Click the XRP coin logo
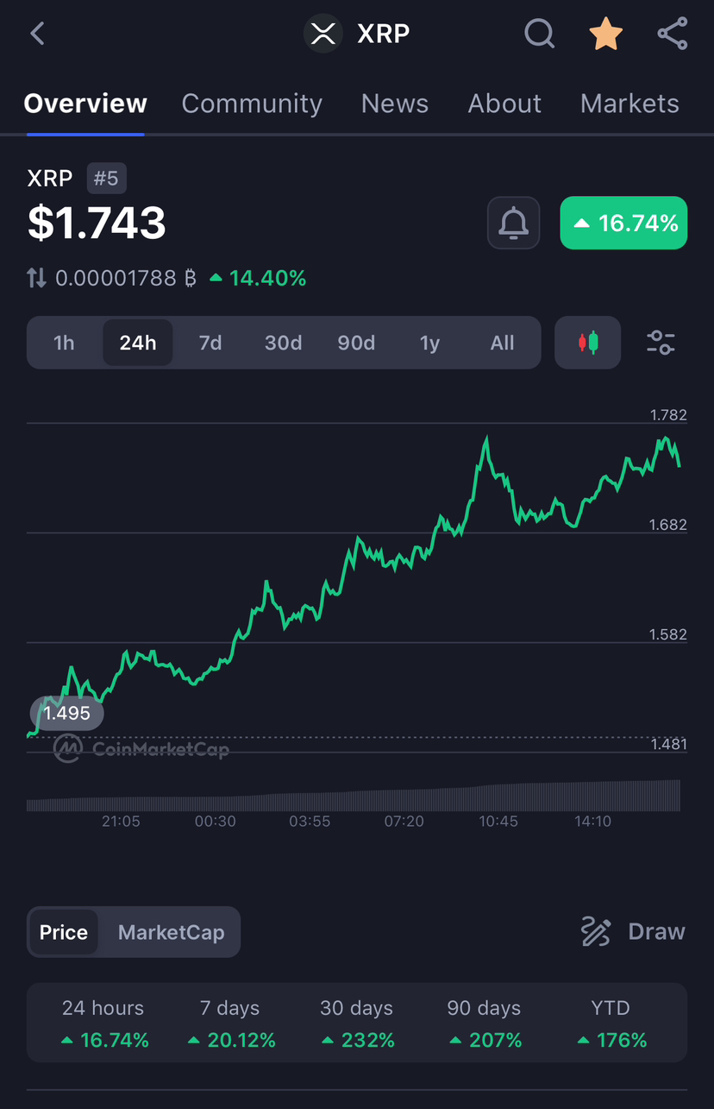 [323, 34]
